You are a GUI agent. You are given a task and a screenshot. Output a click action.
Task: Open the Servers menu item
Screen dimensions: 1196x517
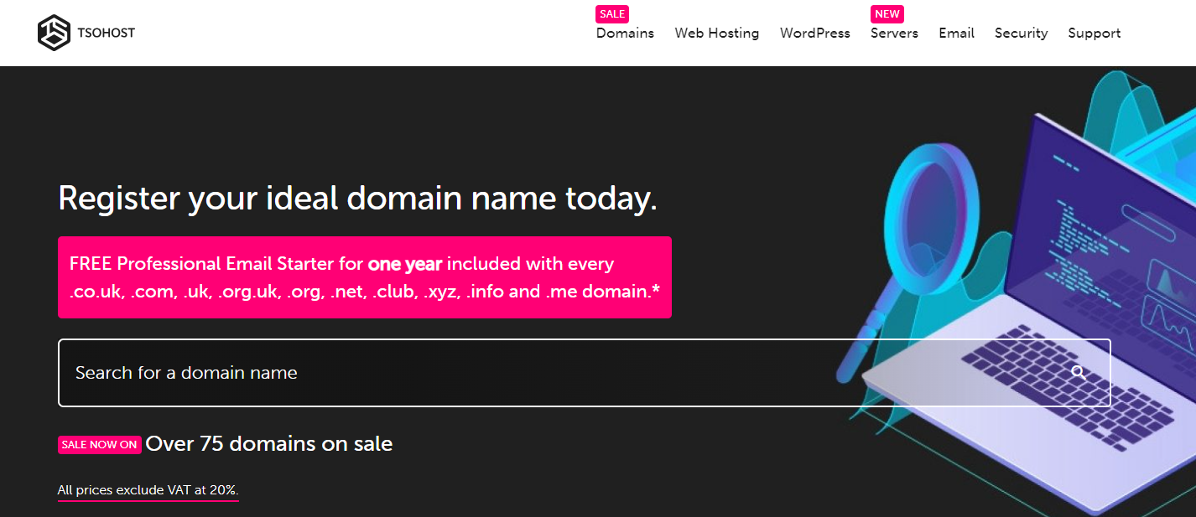click(894, 34)
